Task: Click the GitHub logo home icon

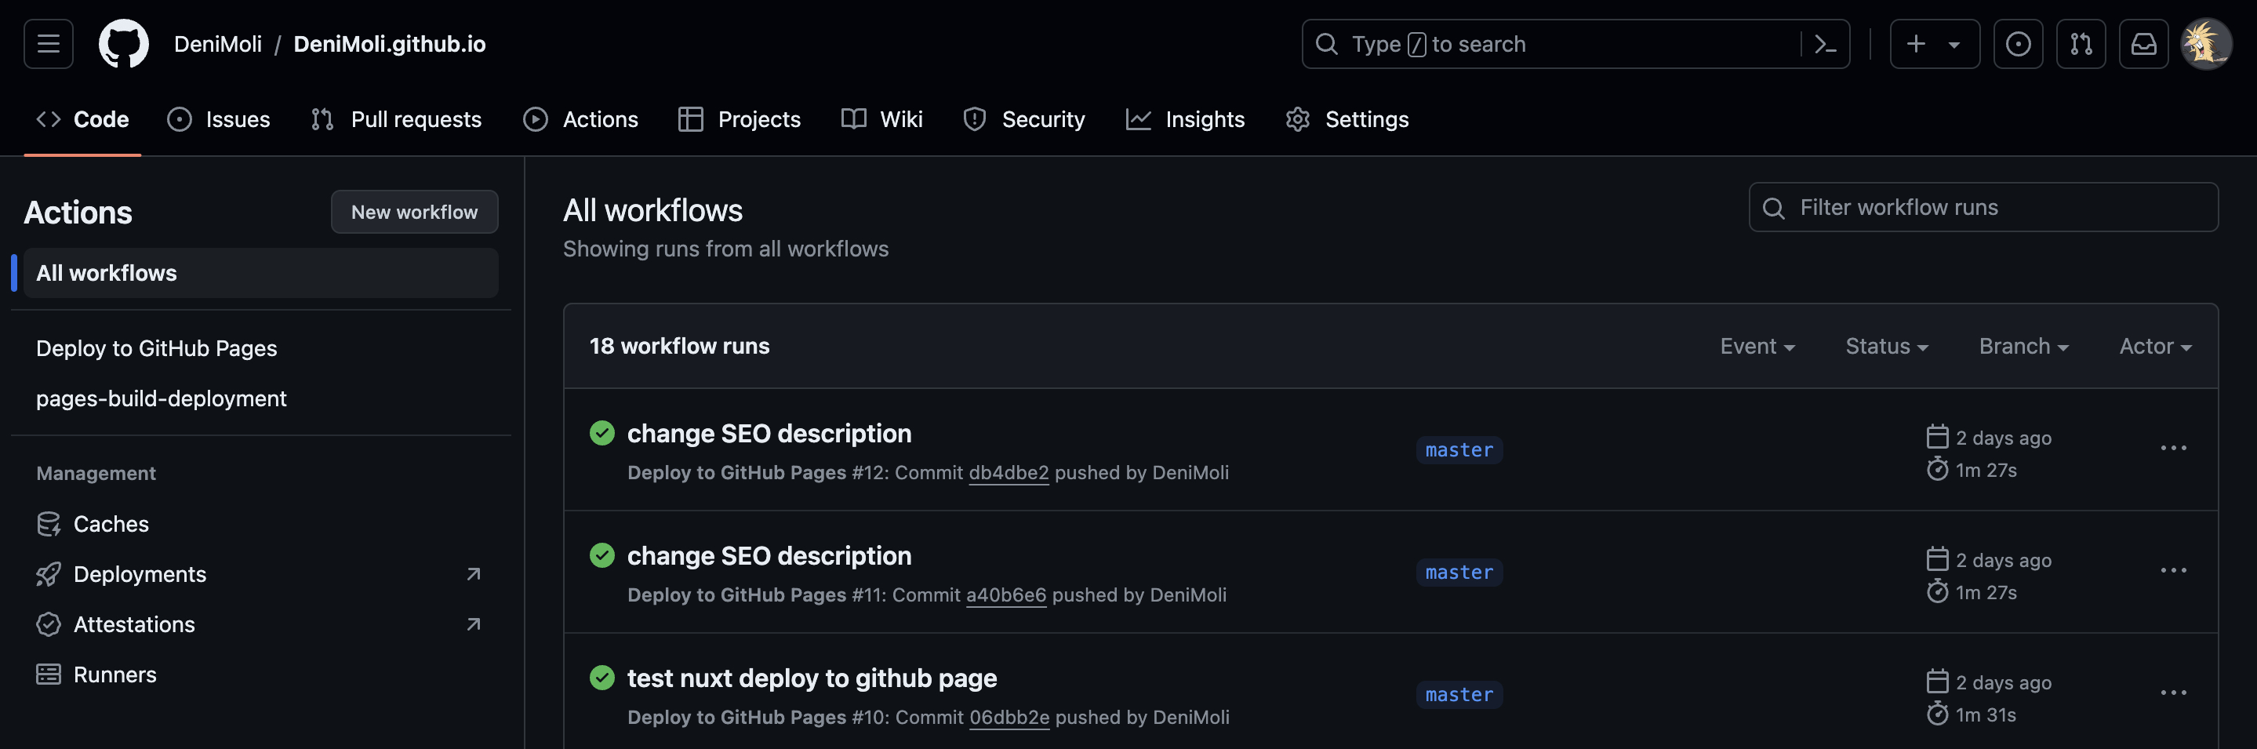Action: [124, 44]
